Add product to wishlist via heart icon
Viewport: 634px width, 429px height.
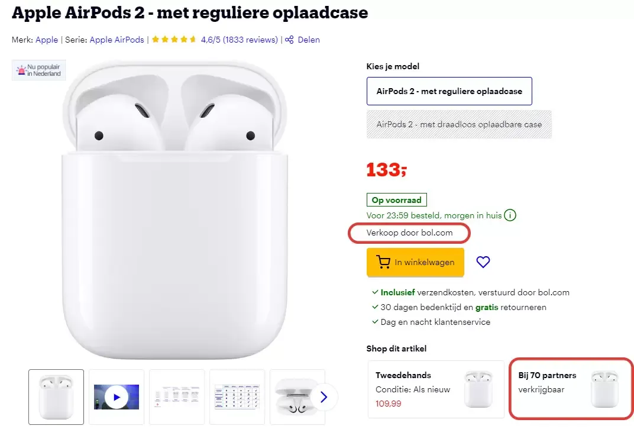click(483, 262)
